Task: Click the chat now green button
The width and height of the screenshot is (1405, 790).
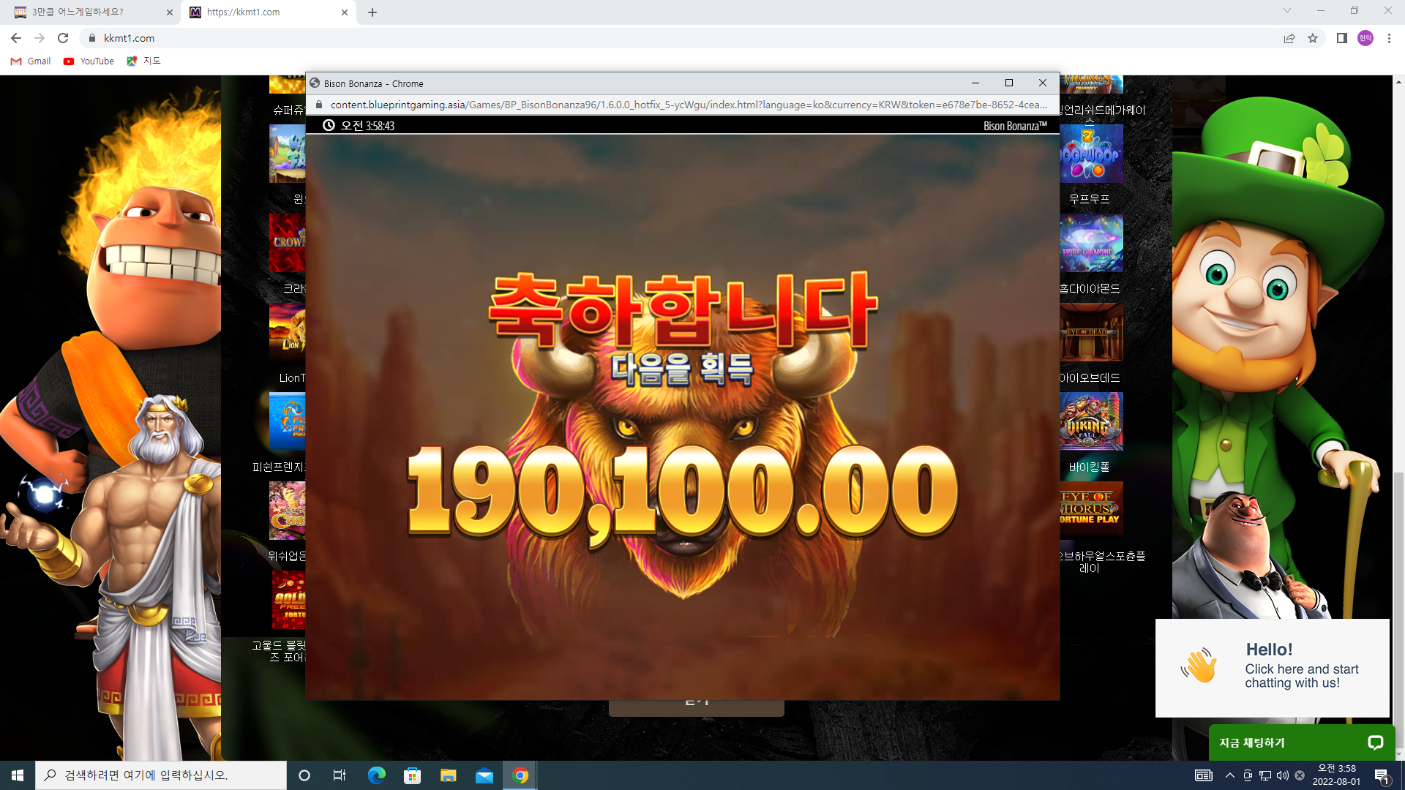Action: [x=1302, y=742]
